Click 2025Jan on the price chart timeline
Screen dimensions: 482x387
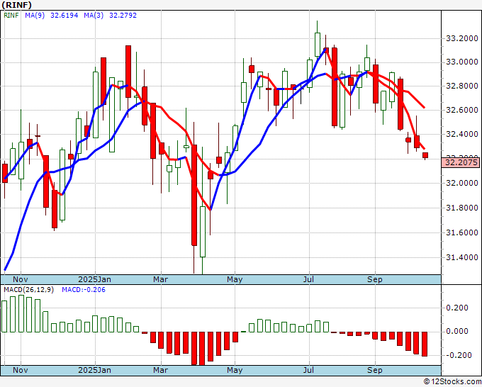(95, 279)
